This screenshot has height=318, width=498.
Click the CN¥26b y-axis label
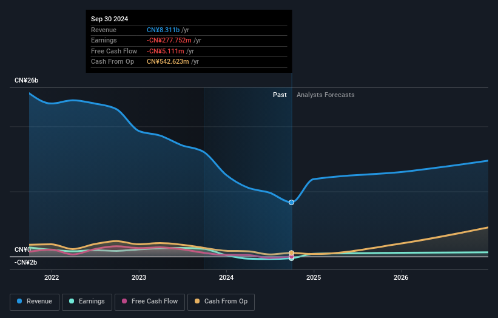click(x=27, y=80)
